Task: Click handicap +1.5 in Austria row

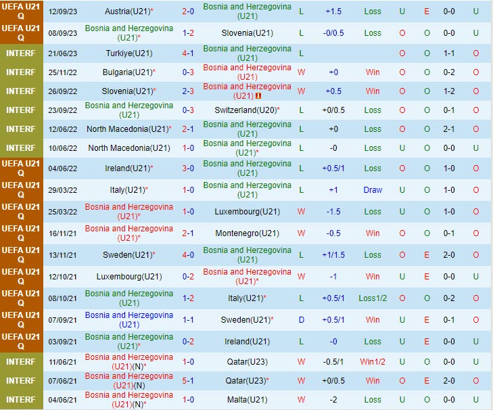Action: tap(333, 12)
